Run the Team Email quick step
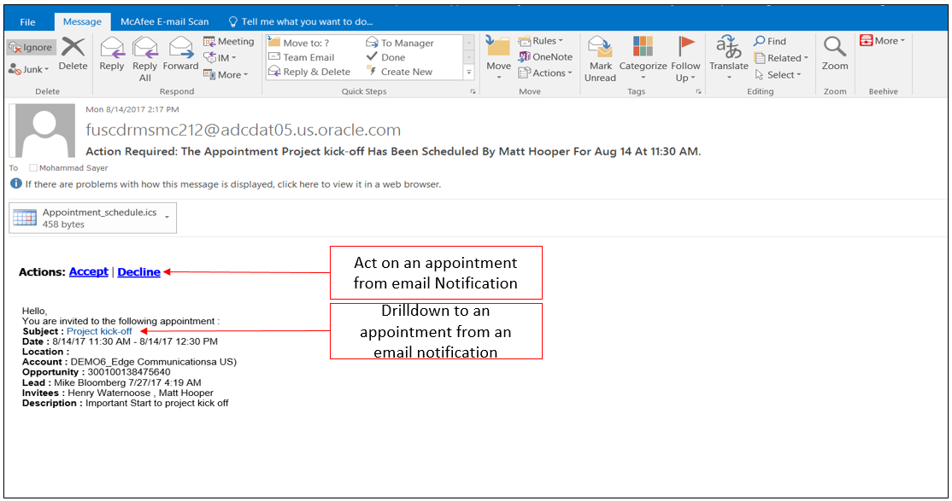 301,57
